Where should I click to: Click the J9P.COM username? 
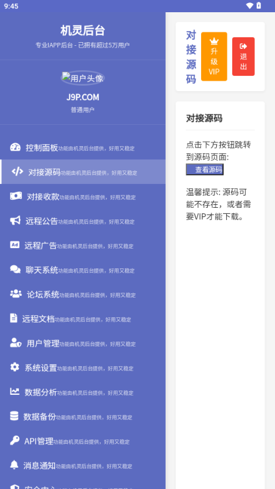(x=82, y=97)
